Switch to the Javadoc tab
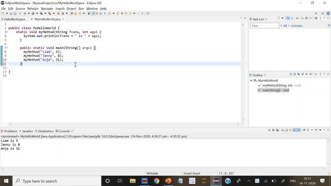331x186 pixels. pos(26,131)
